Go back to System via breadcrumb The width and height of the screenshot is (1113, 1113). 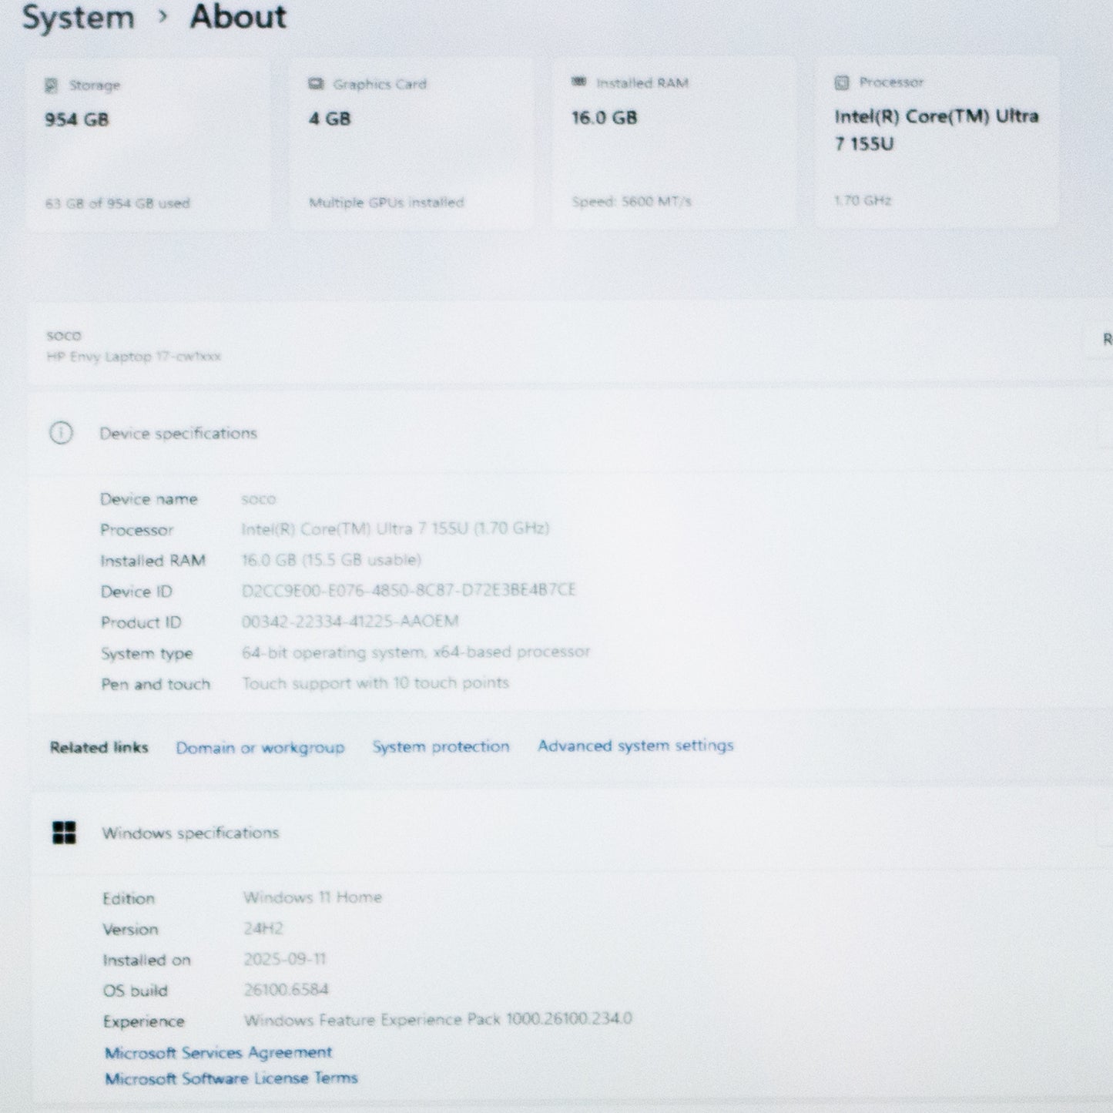click(78, 17)
